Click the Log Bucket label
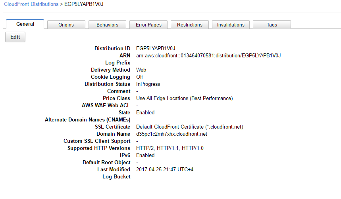Image resolution: width=341 pixels, height=199 pixels. click(x=116, y=177)
